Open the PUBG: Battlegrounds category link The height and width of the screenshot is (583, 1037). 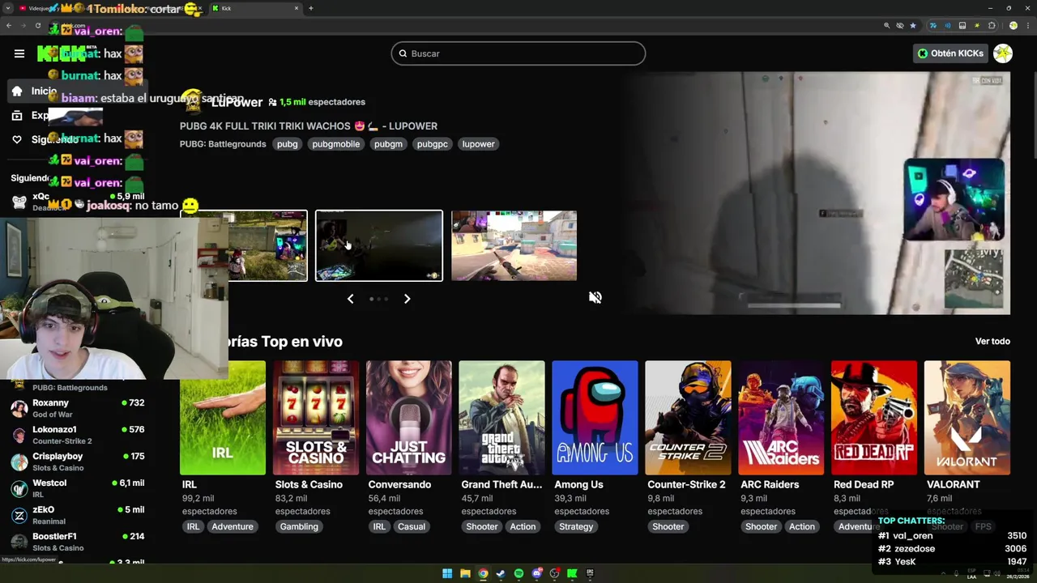click(223, 144)
